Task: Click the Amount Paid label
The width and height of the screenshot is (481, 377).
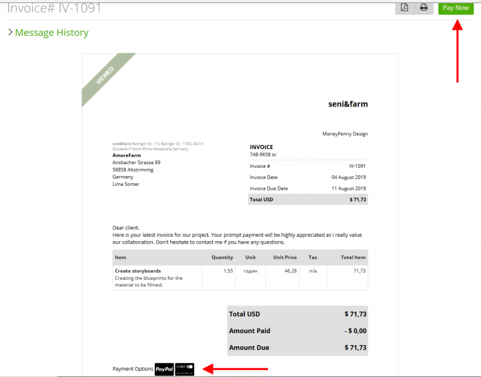Action: click(249, 331)
